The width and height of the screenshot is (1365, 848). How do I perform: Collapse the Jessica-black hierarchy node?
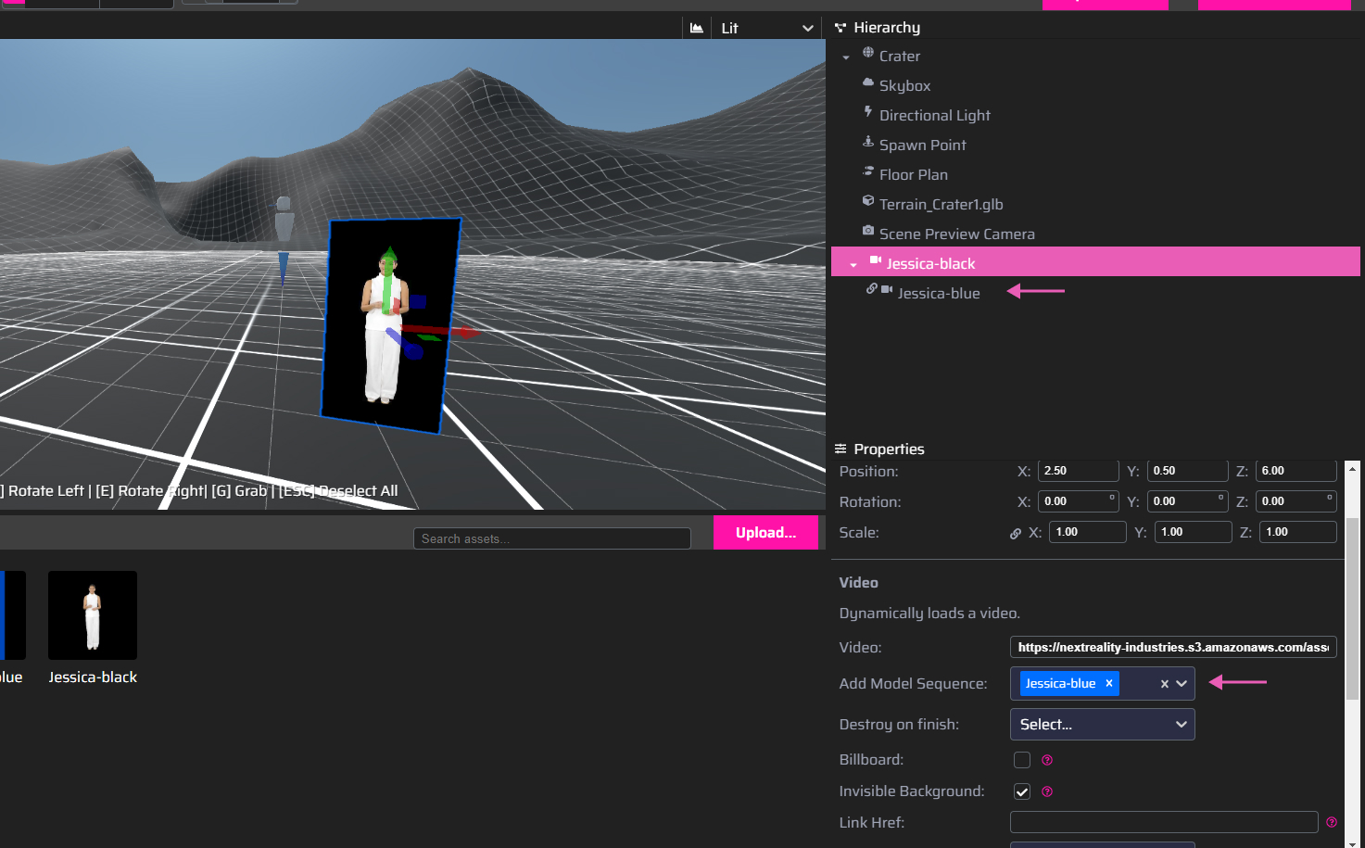(x=853, y=265)
